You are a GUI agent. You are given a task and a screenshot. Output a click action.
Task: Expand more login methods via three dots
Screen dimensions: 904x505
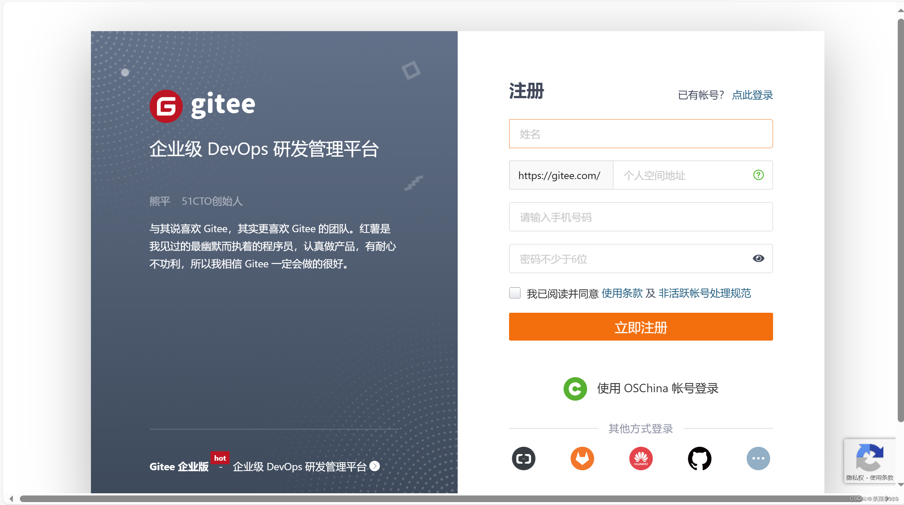[x=758, y=458]
